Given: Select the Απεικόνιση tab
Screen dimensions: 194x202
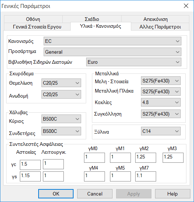Looking at the screenshot, I should 155,19.
